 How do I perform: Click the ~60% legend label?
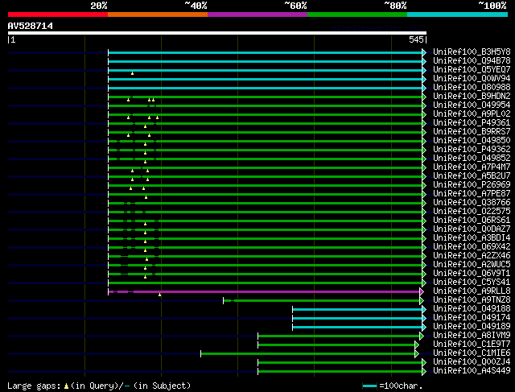[295, 6]
